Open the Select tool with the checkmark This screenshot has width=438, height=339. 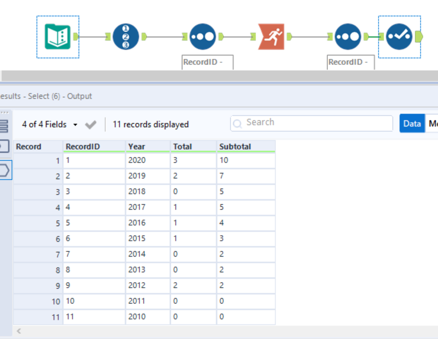(399, 37)
